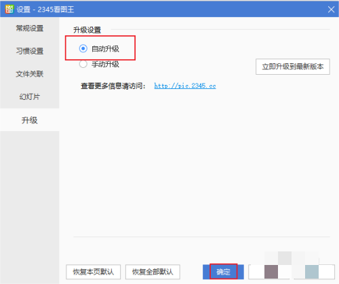Screen dimensions: 339x284
Task: Select the 升级 tab in sidebar
Action: tap(30, 120)
